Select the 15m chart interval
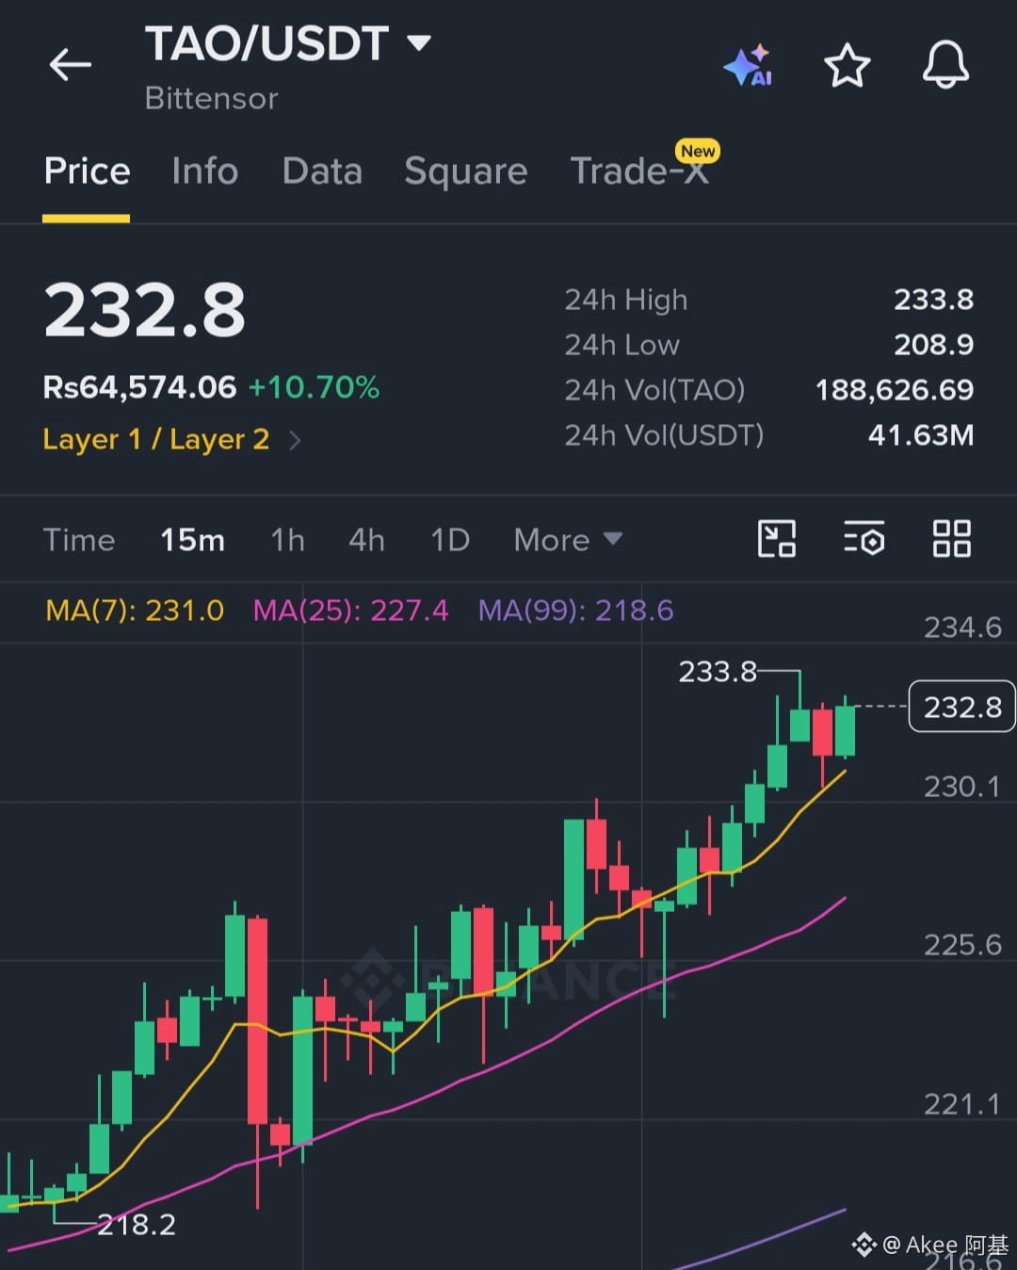 pyautogui.click(x=192, y=540)
